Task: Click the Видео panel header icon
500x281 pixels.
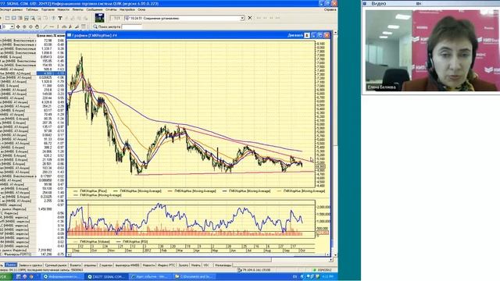Action: point(365,3)
